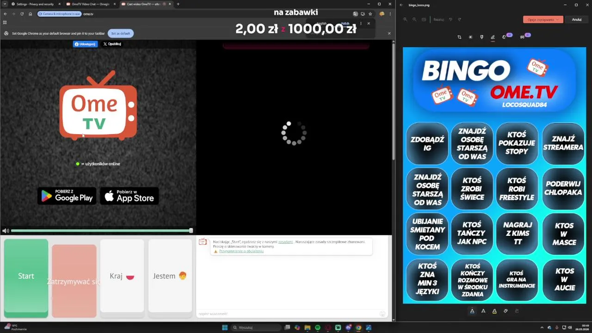This screenshot has height=333, width=592.
Task: Open Przypomnienie o obciążeniu link
Action: pyautogui.click(x=241, y=251)
